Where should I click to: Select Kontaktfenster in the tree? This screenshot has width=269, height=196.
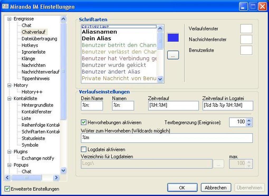click(37, 112)
